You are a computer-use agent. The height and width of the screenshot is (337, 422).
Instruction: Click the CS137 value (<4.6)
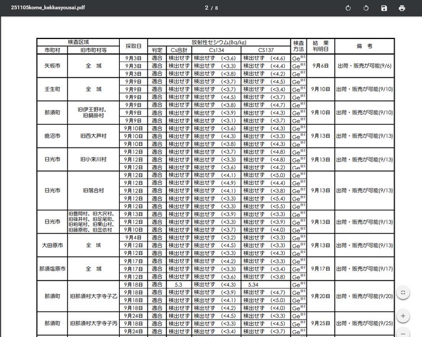point(278,58)
